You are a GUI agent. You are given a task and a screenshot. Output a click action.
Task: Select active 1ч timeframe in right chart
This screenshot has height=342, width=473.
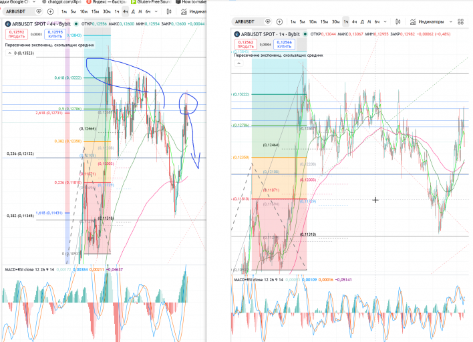tap(346, 22)
